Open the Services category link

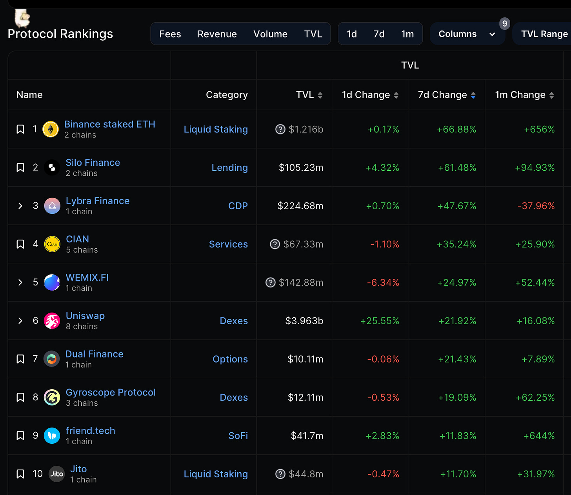click(228, 244)
